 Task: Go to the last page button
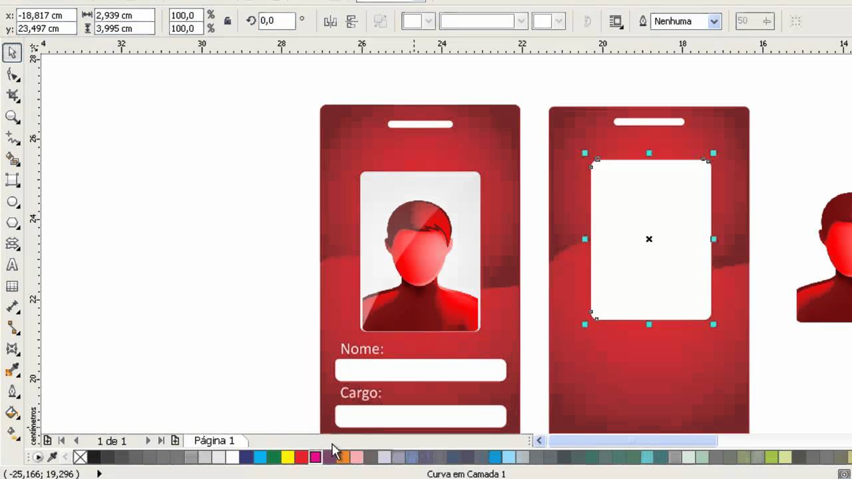click(x=161, y=440)
